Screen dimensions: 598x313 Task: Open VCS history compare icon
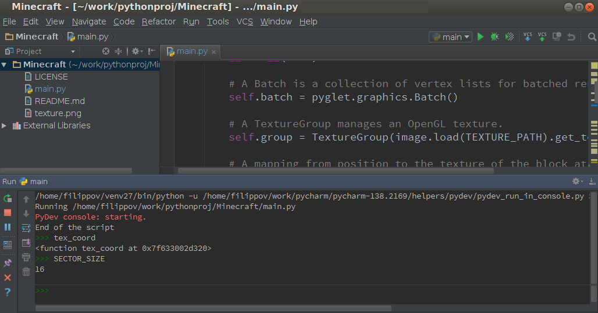point(557,37)
